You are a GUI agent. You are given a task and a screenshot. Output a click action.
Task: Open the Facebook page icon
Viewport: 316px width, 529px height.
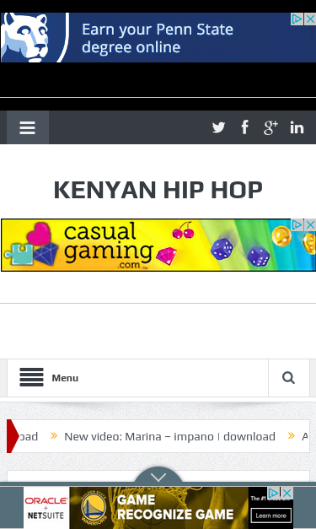pos(245,127)
